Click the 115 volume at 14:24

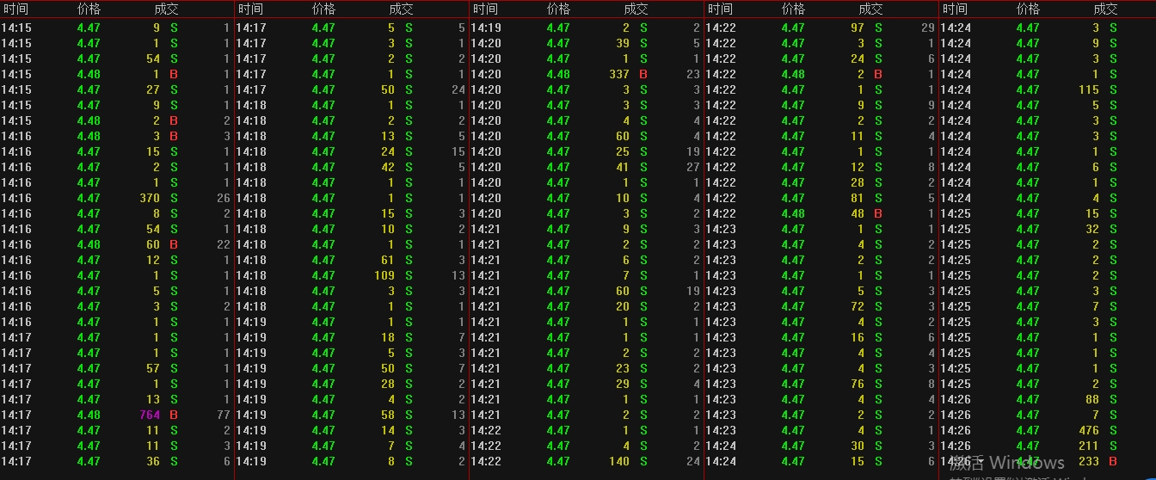pos(1089,89)
